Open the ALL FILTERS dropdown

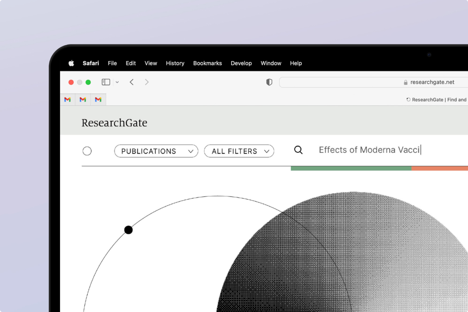point(239,151)
